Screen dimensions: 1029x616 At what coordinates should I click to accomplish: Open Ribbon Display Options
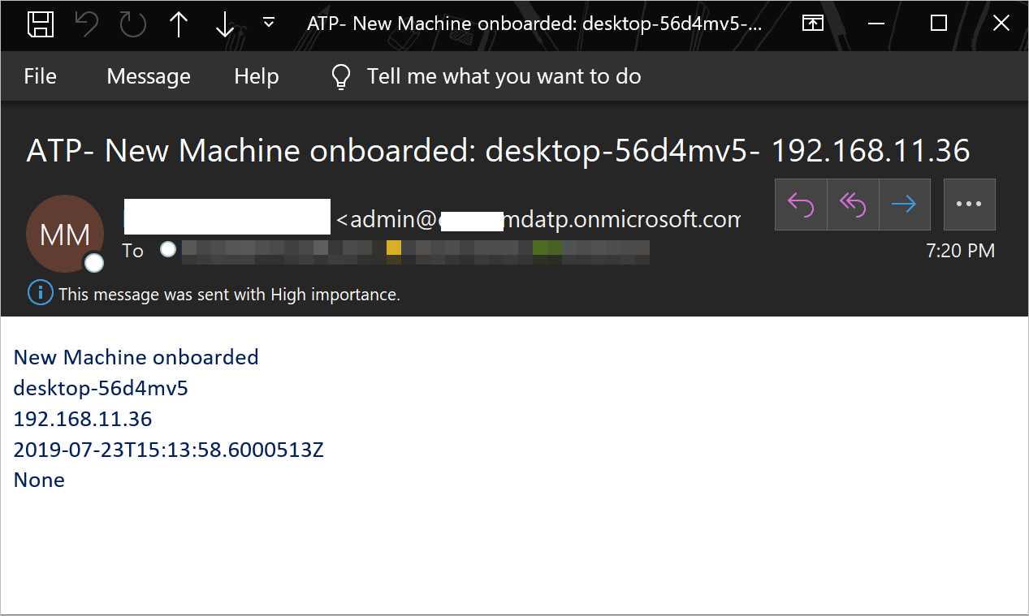tap(812, 24)
